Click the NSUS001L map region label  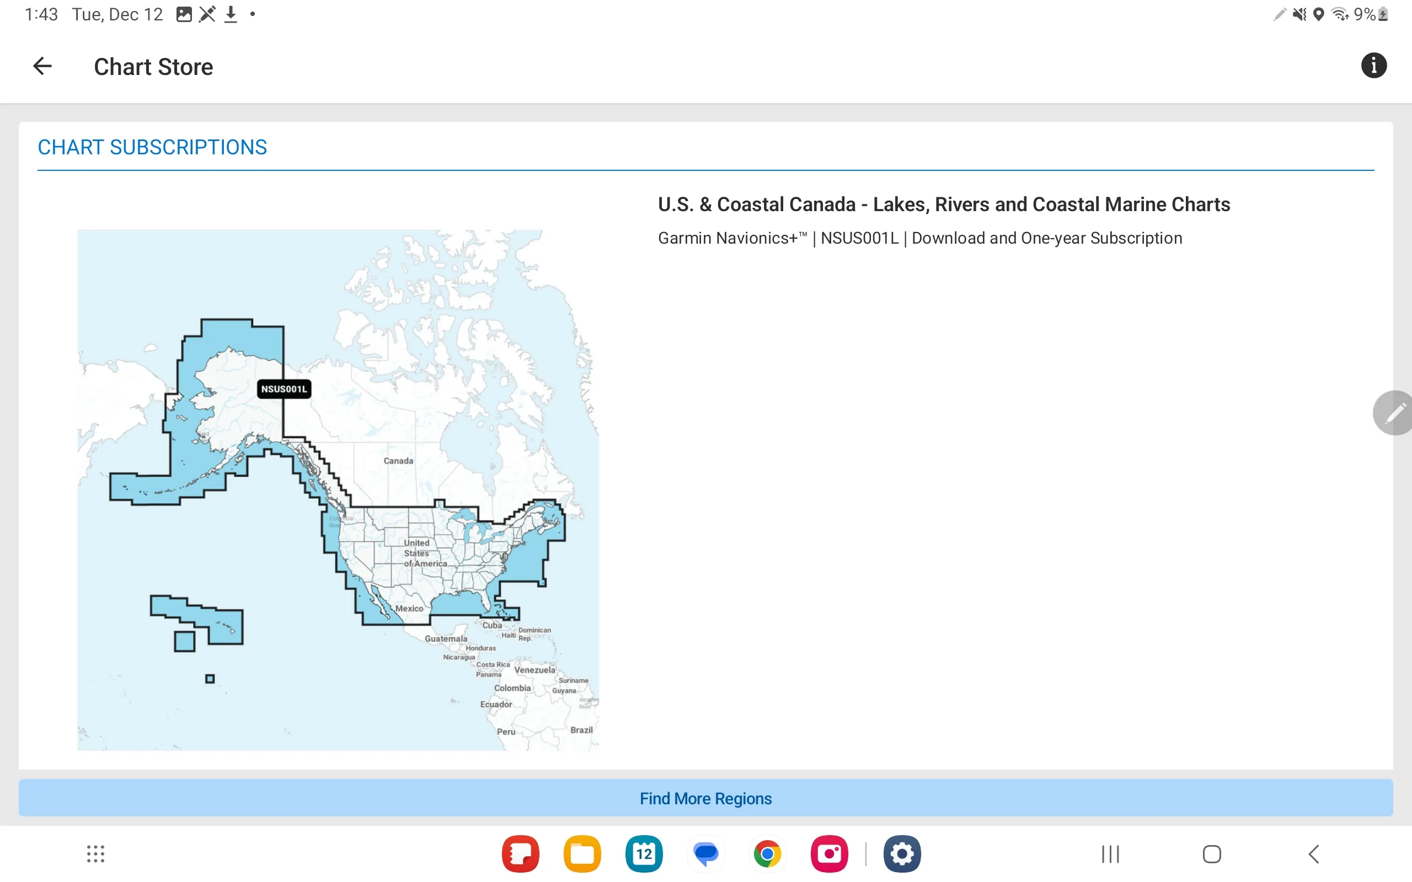[x=285, y=389]
